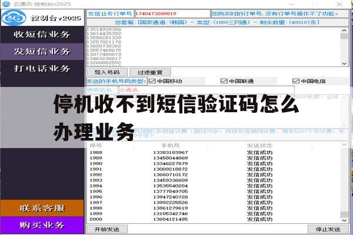Image resolution: width=353 pixels, height=235 pixels.
Task: Close the 云通讯 控制台 window
Action: [x=339, y=4]
